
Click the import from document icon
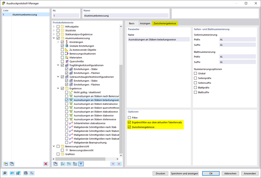pyautogui.click(x=75, y=164)
